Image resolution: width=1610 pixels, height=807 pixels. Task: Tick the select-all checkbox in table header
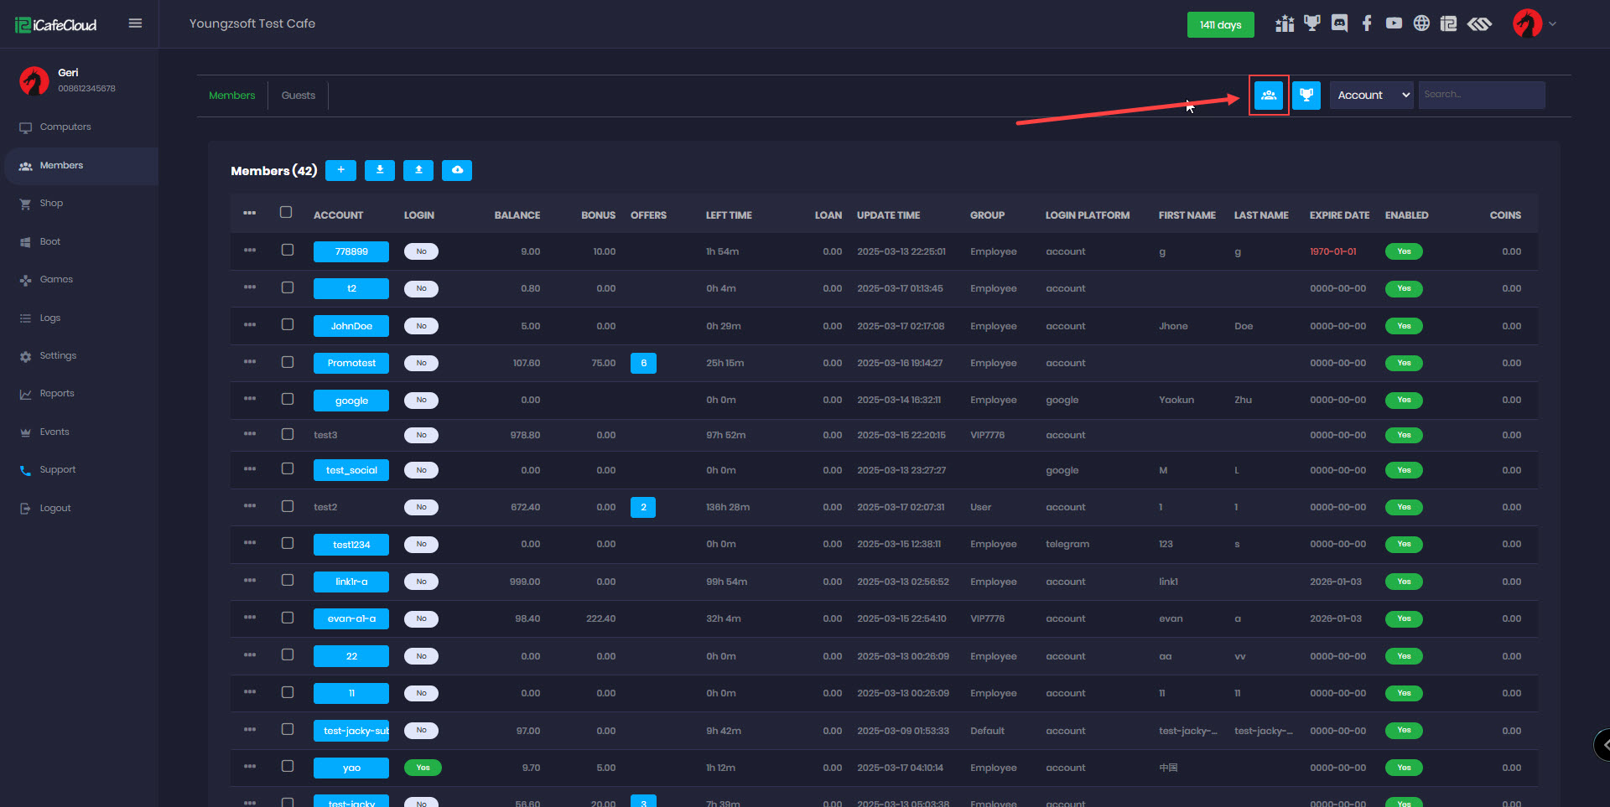pyautogui.click(x=286, y=213)
